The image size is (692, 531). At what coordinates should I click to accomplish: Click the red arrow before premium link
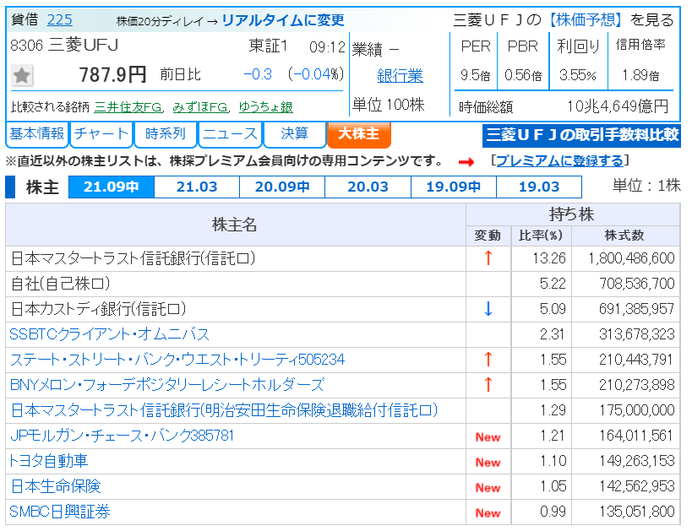466,162
